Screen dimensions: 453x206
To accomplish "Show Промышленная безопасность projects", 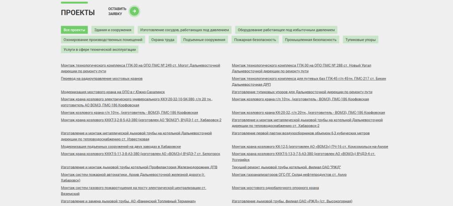I will [311, 39].
